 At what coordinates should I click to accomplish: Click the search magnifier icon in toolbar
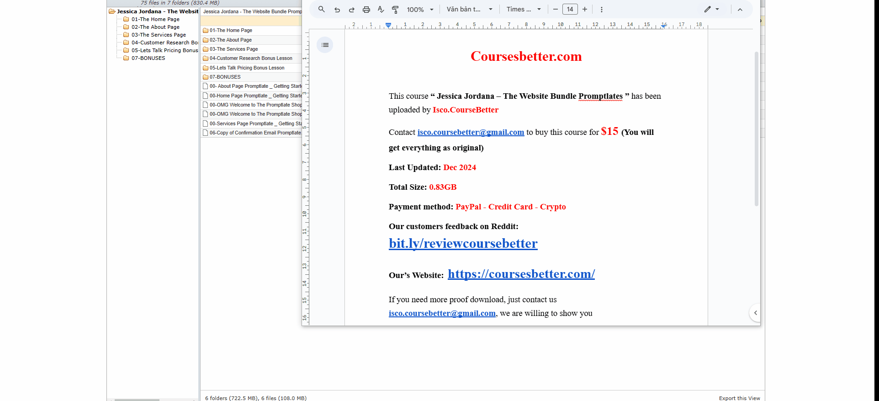[x=322, y=9]
